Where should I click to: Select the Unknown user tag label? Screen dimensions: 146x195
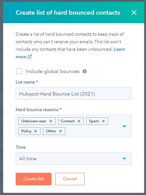coord(34,121)
